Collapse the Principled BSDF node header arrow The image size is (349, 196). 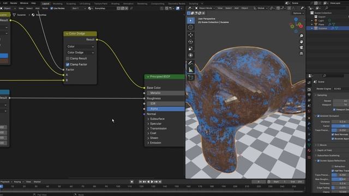pos(148,77)
